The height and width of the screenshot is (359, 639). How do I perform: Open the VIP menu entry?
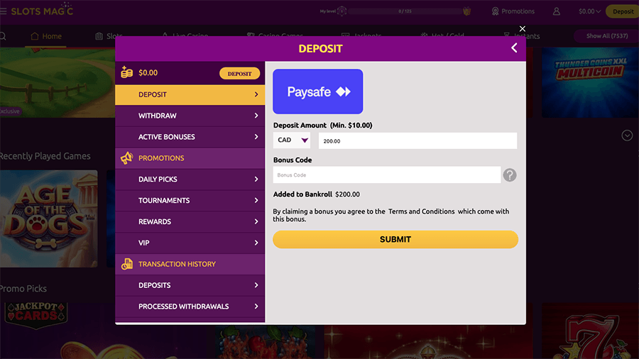[190, 243]
